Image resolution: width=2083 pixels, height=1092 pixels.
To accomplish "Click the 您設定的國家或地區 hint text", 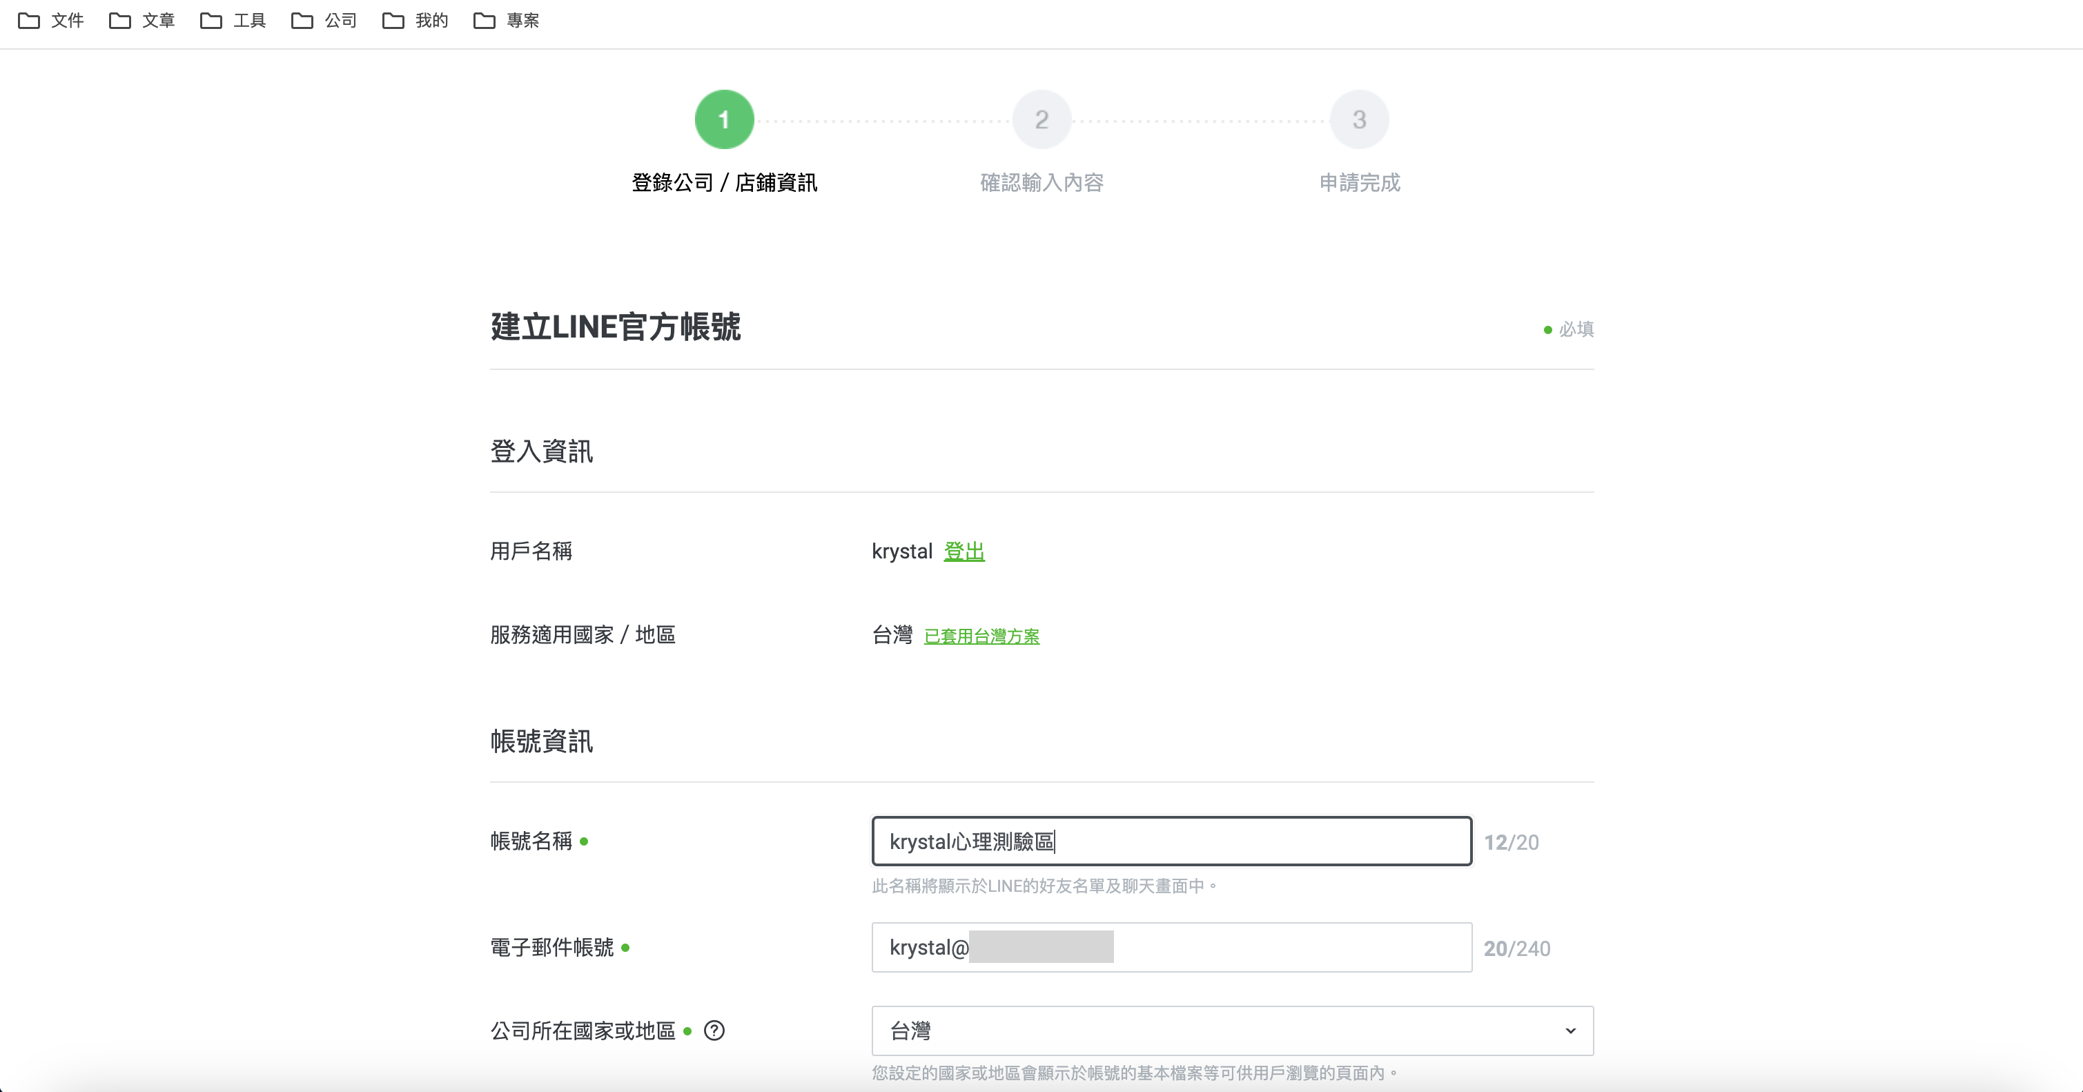I will (x=1135, y=1073).
